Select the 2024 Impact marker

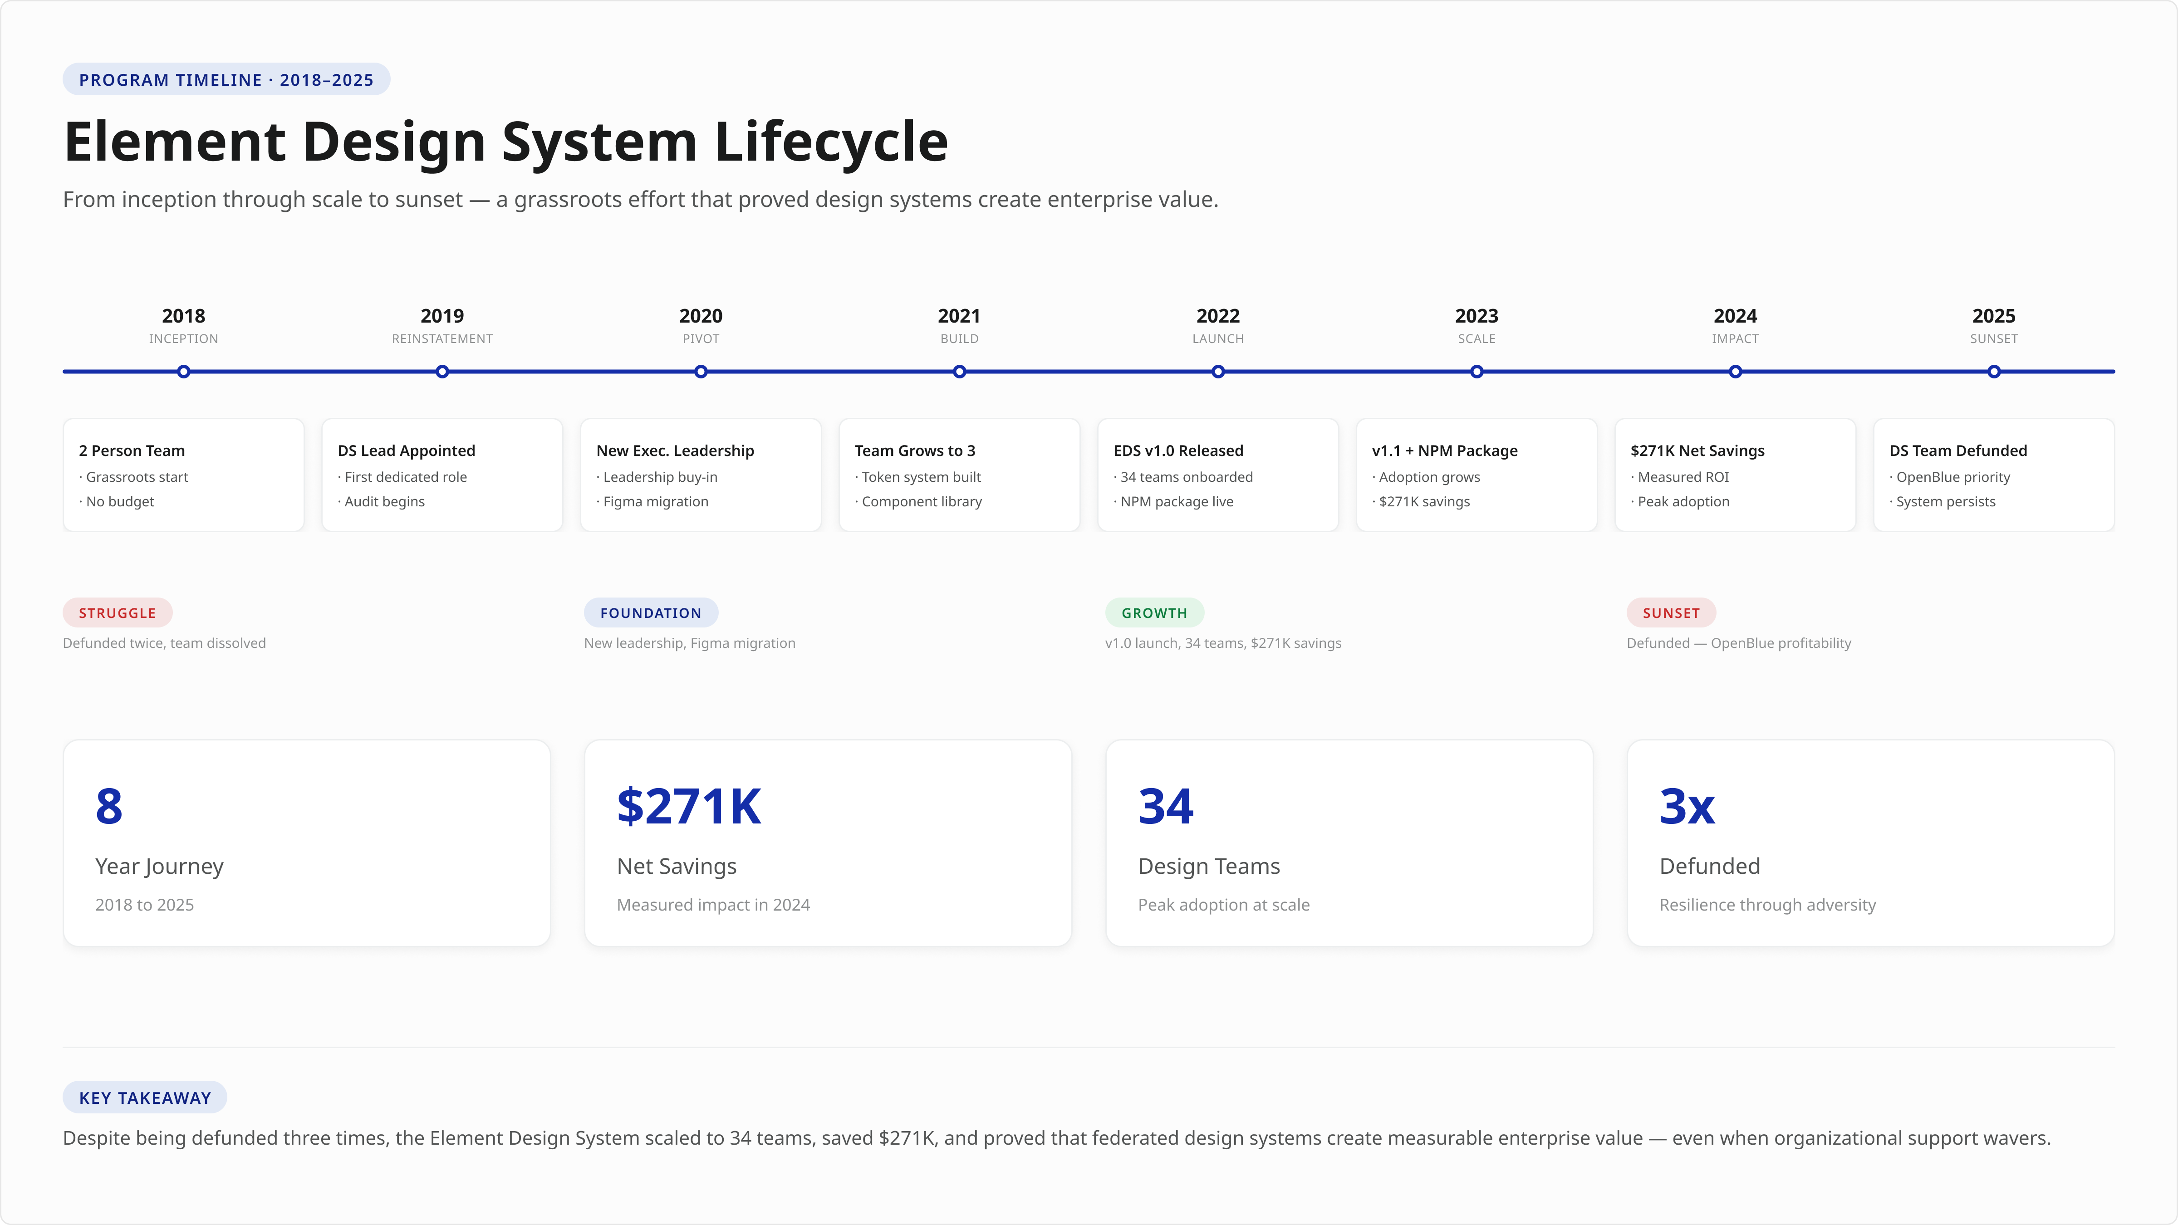(x=1735, y=371)
